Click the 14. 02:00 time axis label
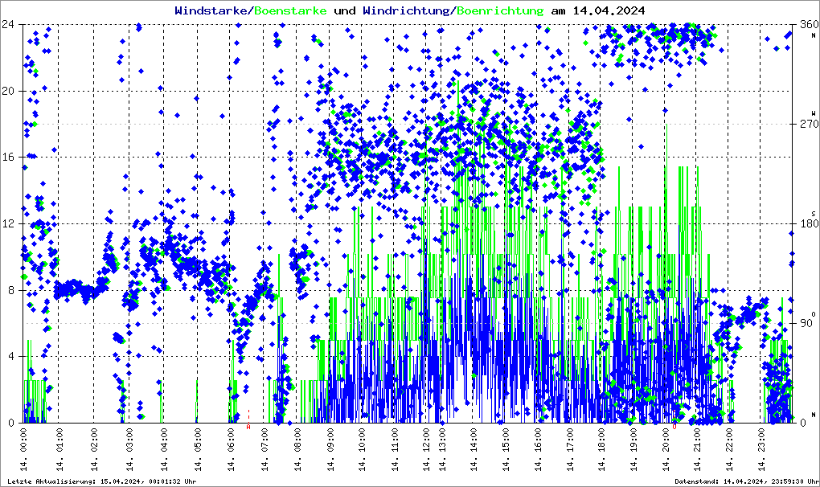The width and height of the screenshot is (820, 487). (x=95, y=449)
